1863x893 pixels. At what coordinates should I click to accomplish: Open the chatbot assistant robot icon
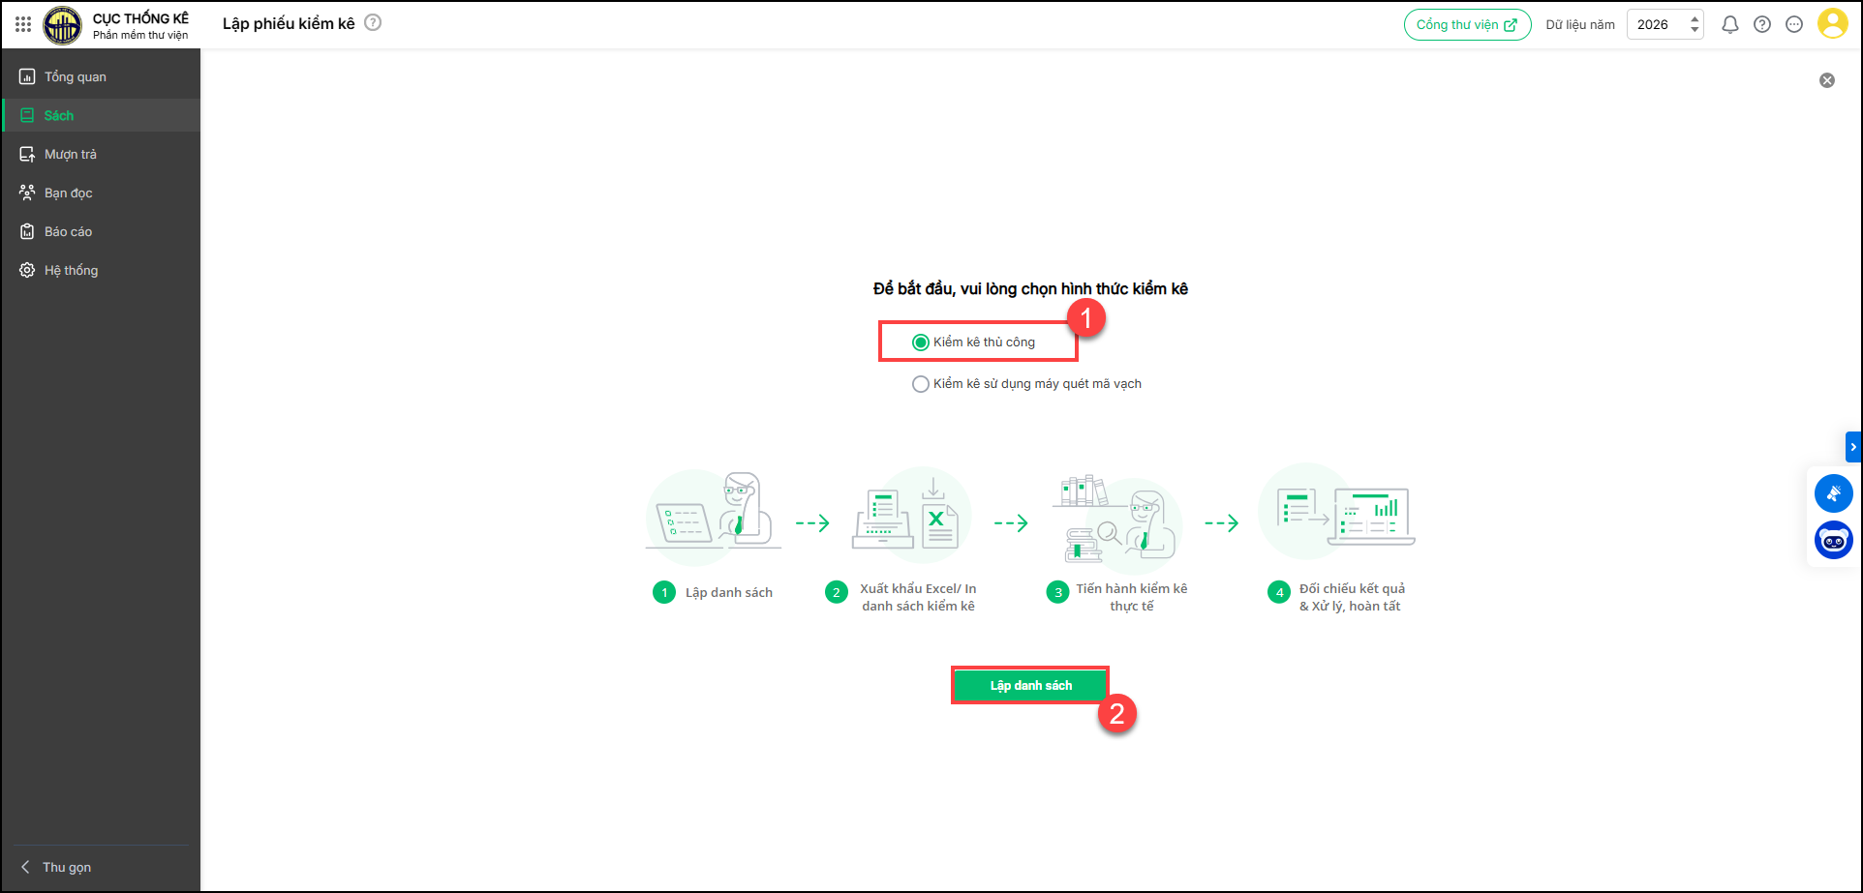[x=1833, y=541]
